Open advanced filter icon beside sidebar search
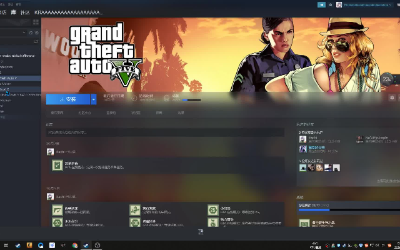Image resolution: width=400 pixels, height=250 pixels. click(36, 41)
